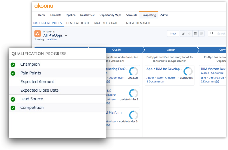
Task: Click the New button
Action: pos(173,34)
